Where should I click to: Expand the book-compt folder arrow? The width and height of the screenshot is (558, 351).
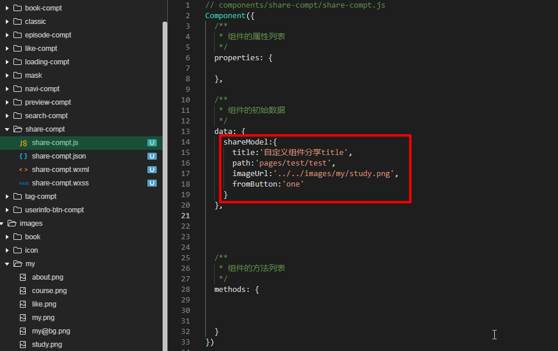tap(7, 8)
